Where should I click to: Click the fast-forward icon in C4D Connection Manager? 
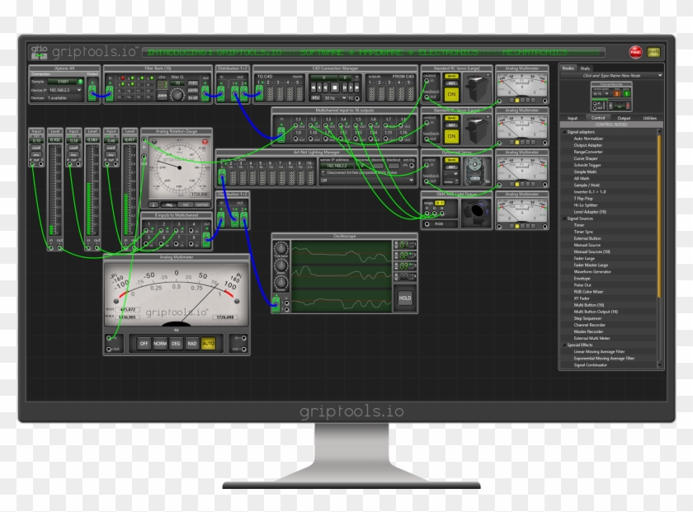click(x=357, y=87)
